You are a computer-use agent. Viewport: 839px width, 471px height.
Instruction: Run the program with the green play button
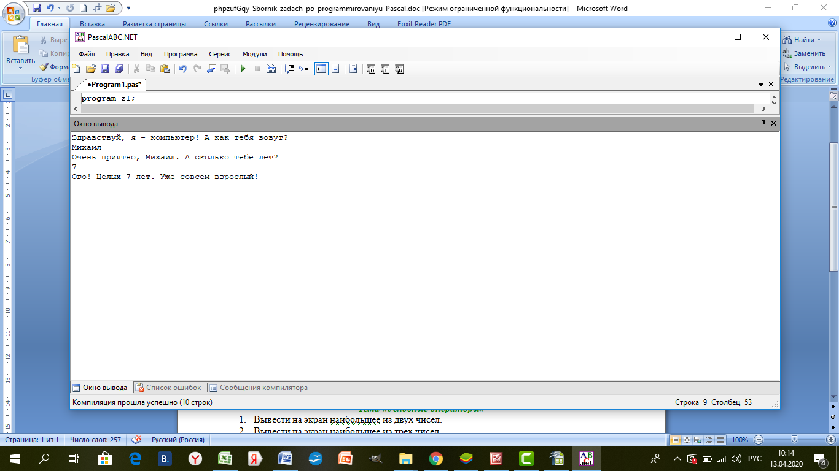[x=243, y=69]
